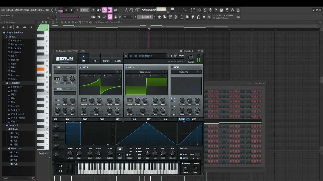
Task: Click the pencil edit icon in OSC A
Action: (119, 79)
